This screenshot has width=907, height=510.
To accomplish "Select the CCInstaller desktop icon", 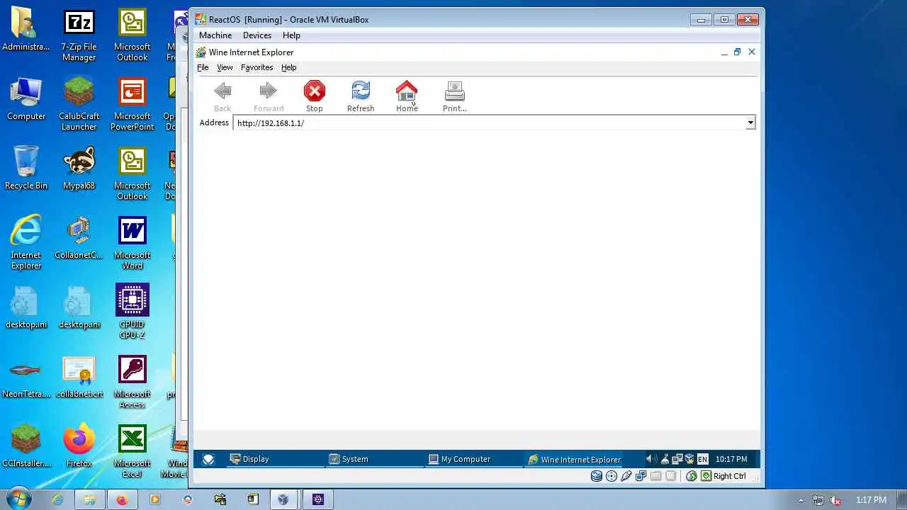I will [26, 446].
